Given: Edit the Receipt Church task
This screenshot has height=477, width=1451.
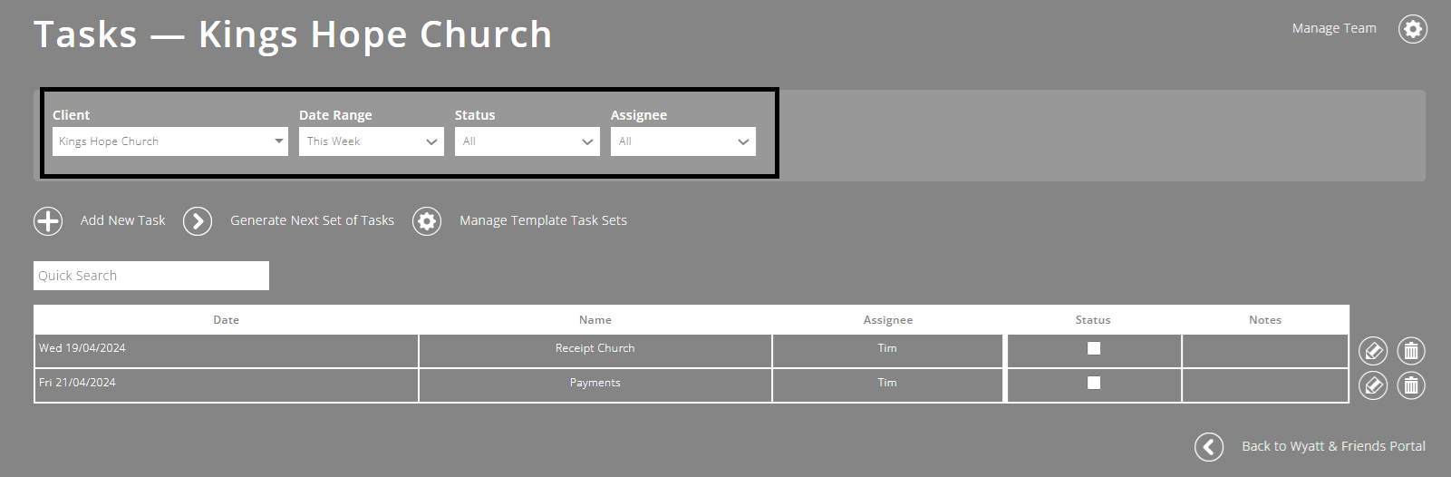Looking at the screenshot, I should coord(1373,351).
